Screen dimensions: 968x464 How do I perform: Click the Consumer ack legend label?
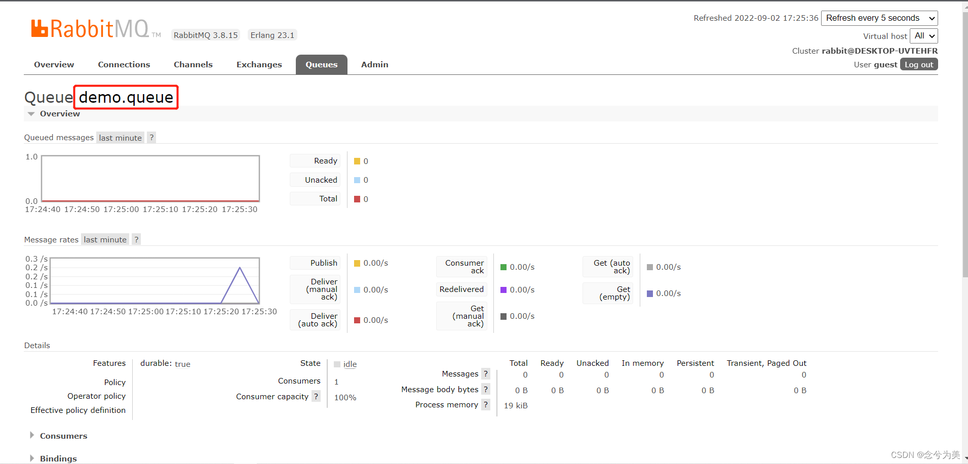461,267
